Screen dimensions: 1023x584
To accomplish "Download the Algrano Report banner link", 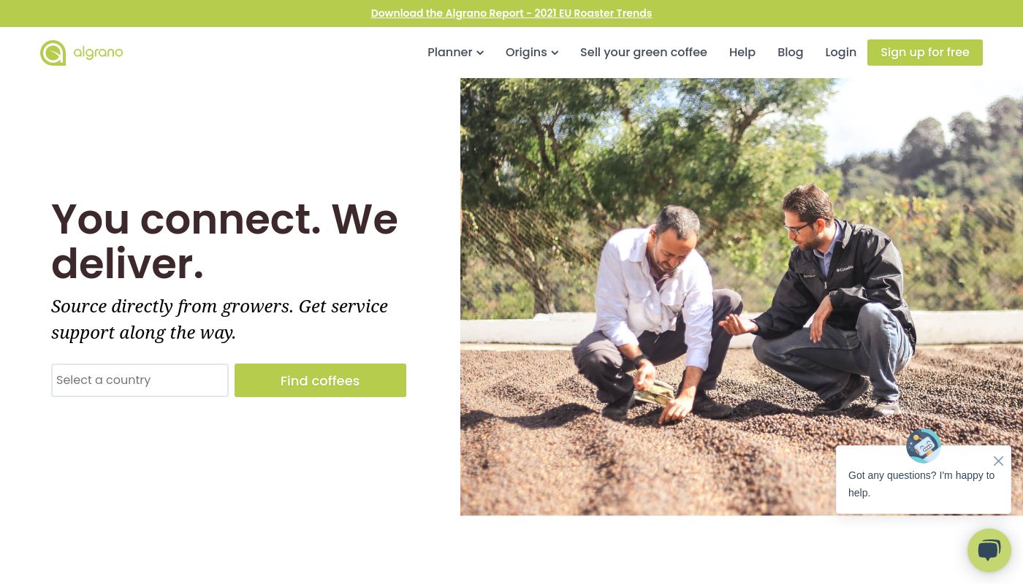I will click(x=511, y=13).
